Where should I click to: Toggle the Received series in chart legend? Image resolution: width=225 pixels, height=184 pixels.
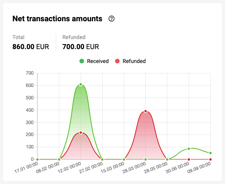(x=94, y=61)
